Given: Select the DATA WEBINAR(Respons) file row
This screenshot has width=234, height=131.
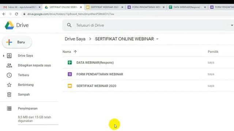Looking at the screenshot, I should pyautogui.click(x=148, y=63).
